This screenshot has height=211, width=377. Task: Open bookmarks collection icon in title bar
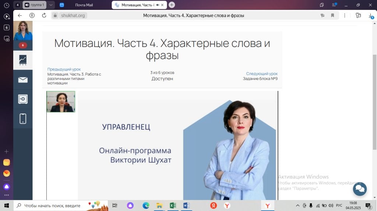pos(322,5)
